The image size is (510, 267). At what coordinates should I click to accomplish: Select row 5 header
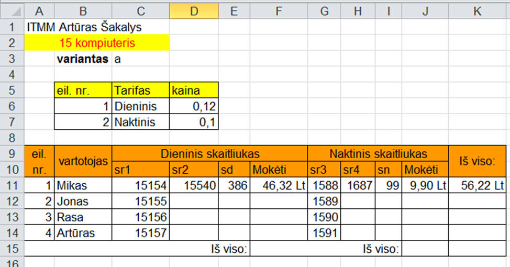coord(12,90)
